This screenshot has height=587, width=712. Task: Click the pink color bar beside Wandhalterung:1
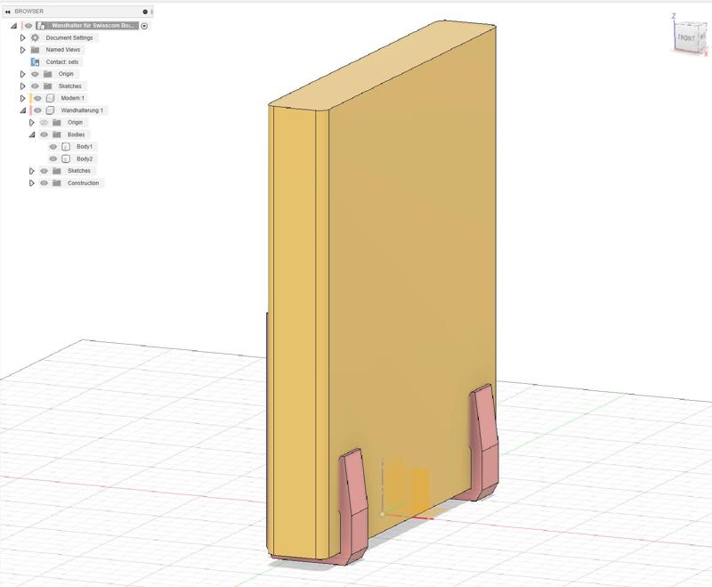pos(30,110)
